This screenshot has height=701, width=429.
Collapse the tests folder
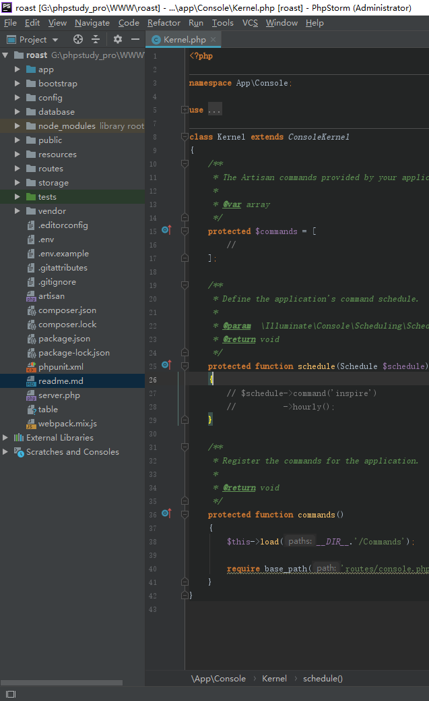pos(16,196)
